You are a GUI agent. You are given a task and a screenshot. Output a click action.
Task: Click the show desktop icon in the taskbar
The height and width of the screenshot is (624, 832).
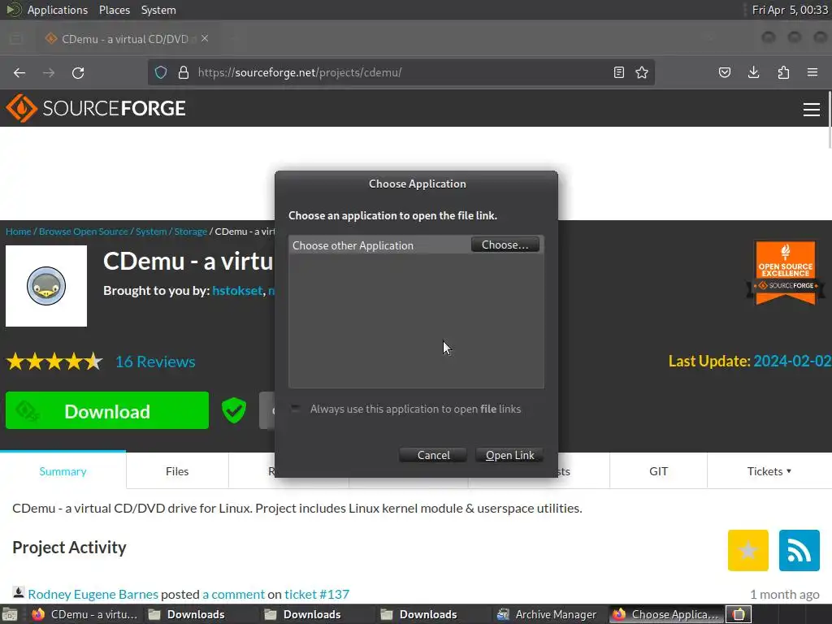pos(10,614)
